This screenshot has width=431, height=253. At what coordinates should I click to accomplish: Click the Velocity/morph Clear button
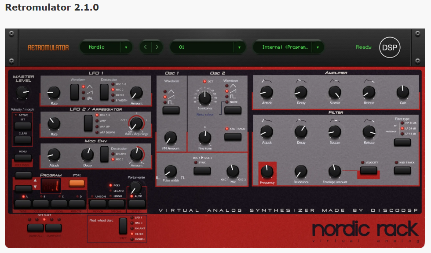click(23, 140)
